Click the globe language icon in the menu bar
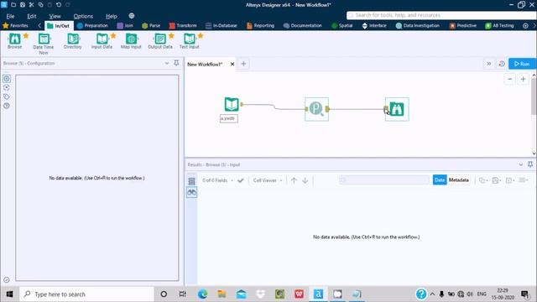Viewport: 537px width, 302px height. click(x=132, y=16)
